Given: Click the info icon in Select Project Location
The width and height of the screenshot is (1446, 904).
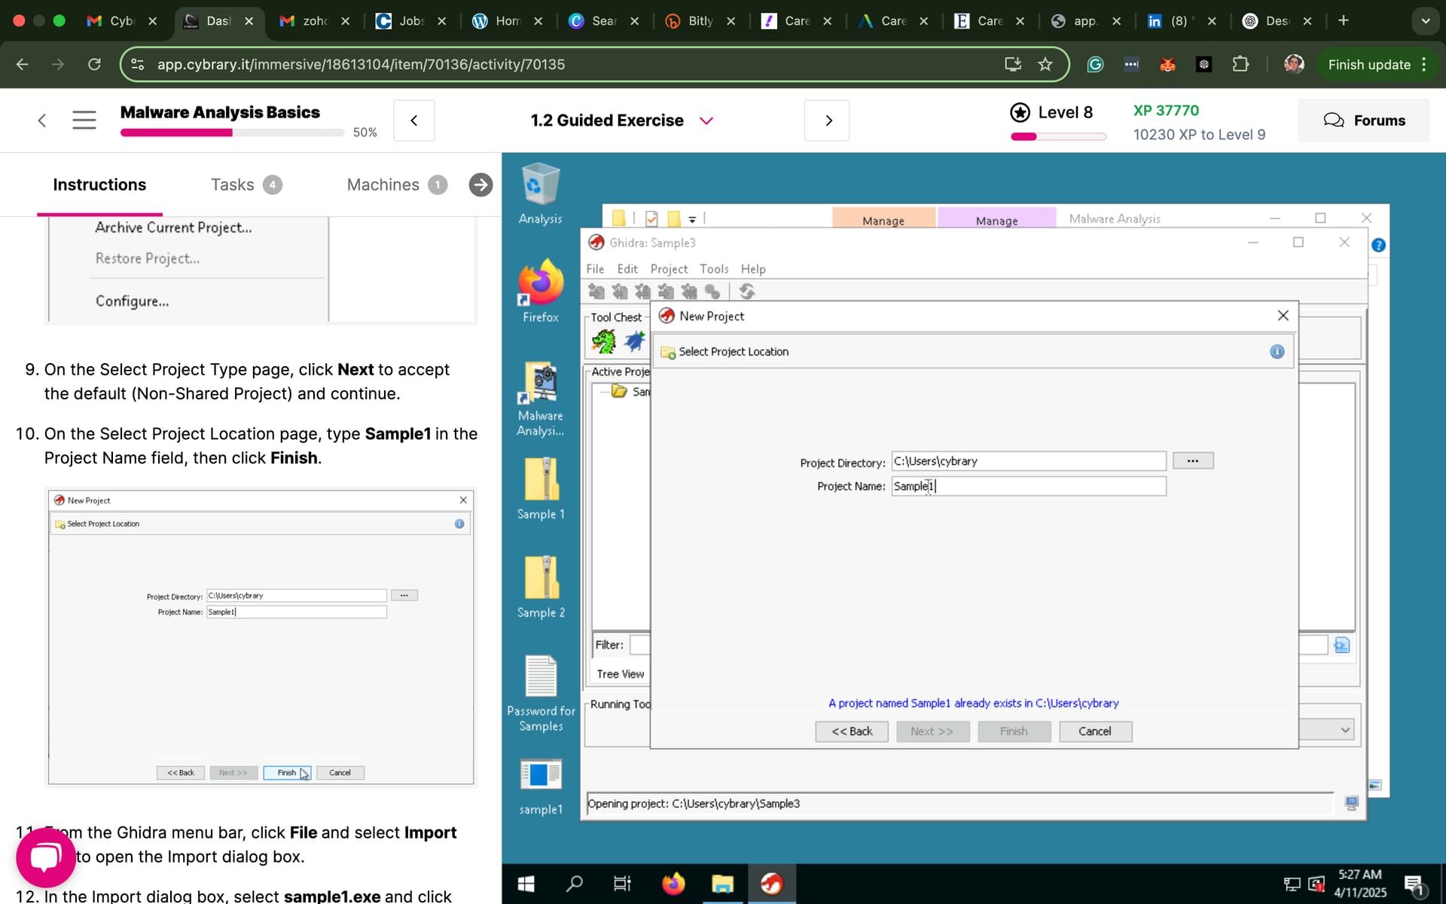Looking at the screenshot, I should pos(1277,352).
